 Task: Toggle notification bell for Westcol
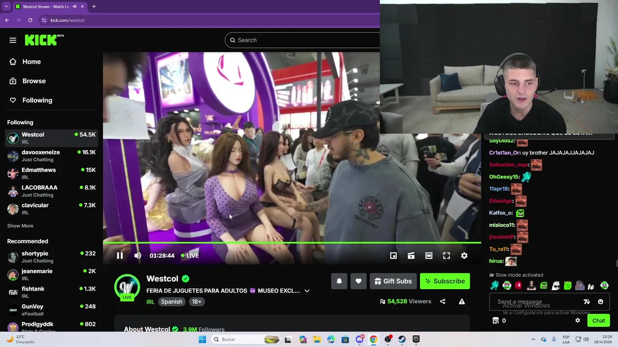[339, 281]
